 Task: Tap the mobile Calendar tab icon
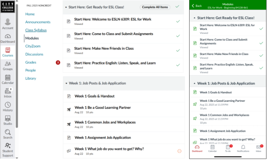(x=212, y=147)
